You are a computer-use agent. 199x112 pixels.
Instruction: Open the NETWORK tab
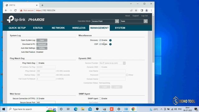[58, 28]
